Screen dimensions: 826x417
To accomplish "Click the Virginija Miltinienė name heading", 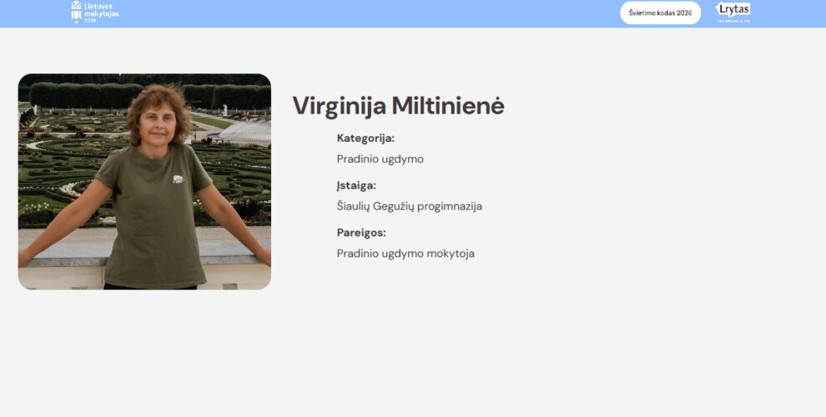I will (398, 106).
